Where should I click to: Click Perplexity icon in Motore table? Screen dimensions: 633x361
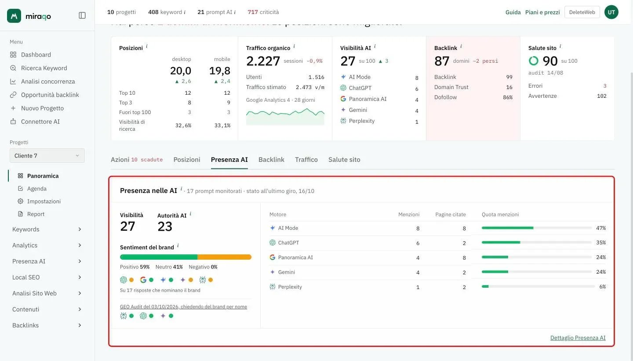pyautogui.click(x=273, y=287)
